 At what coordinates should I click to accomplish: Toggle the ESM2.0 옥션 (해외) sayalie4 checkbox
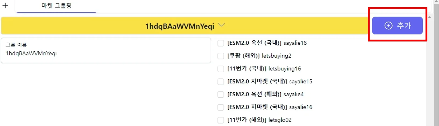pos(221,94)
